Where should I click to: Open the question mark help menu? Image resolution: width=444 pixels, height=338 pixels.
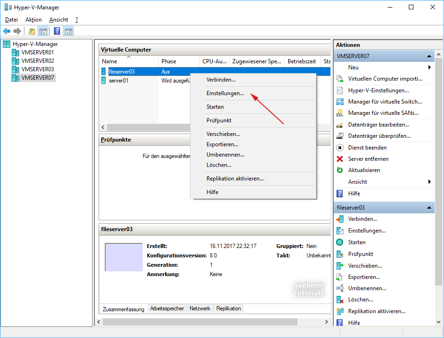[77, 20]
